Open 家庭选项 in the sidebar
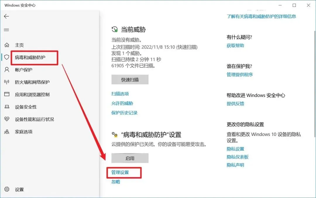The height and width of the screenshot is (198, 316). pos(24,132)
